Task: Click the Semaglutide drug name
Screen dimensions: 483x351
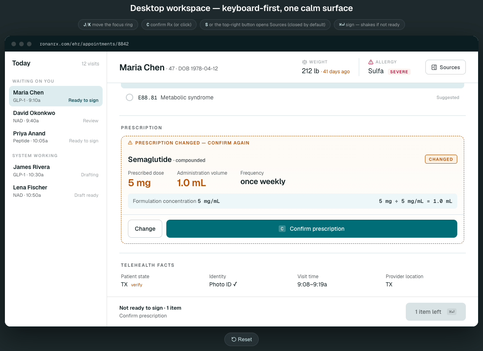Action: 150,160
